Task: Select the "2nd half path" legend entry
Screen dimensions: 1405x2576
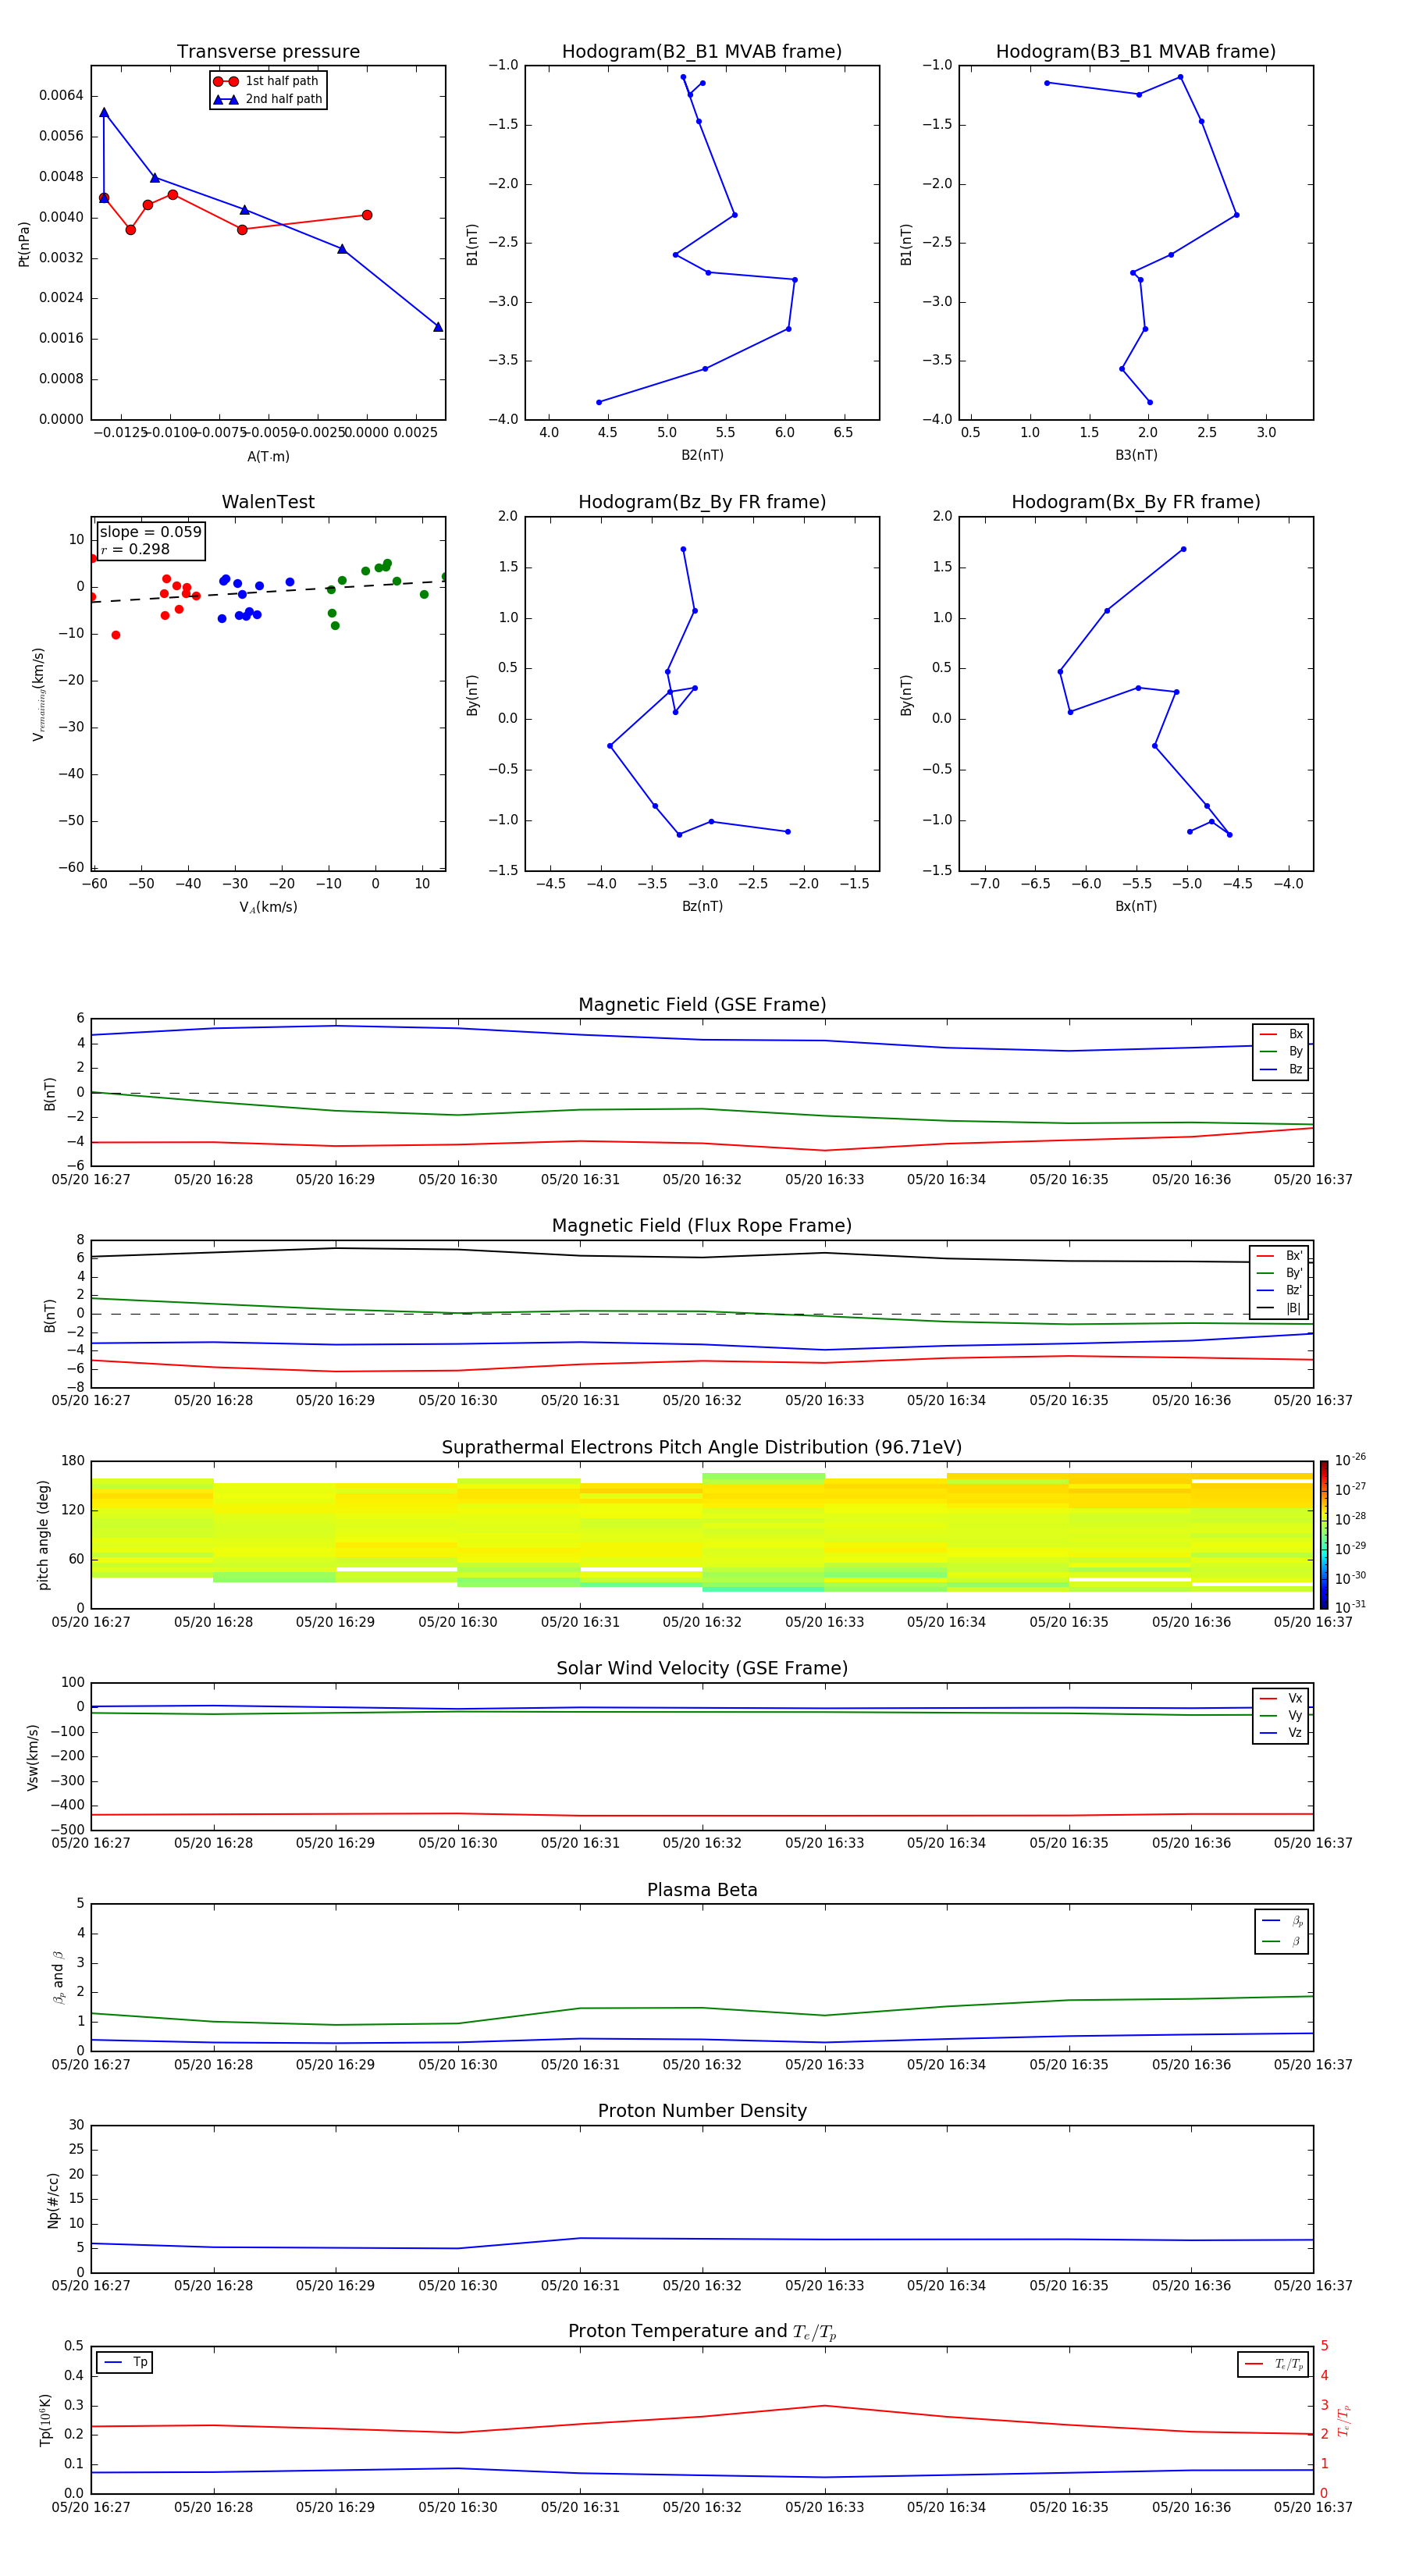Action: point(267,99)
